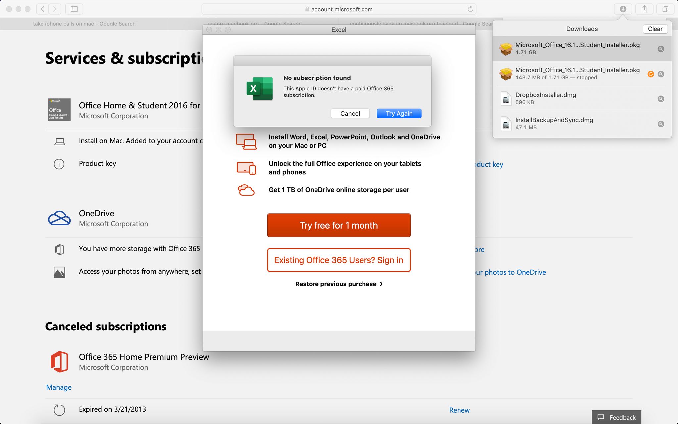Click 'Expired on 3/21/2013' text
Screen dimensions: 678x424
click(x=113, y=409)
